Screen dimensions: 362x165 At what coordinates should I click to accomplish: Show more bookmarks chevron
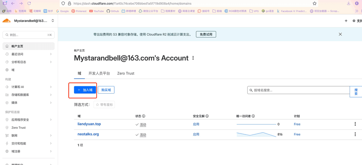[x=357, y=11]
